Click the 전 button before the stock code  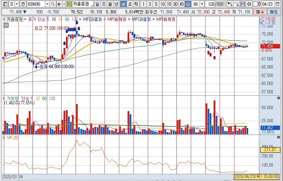pos(22,4)
